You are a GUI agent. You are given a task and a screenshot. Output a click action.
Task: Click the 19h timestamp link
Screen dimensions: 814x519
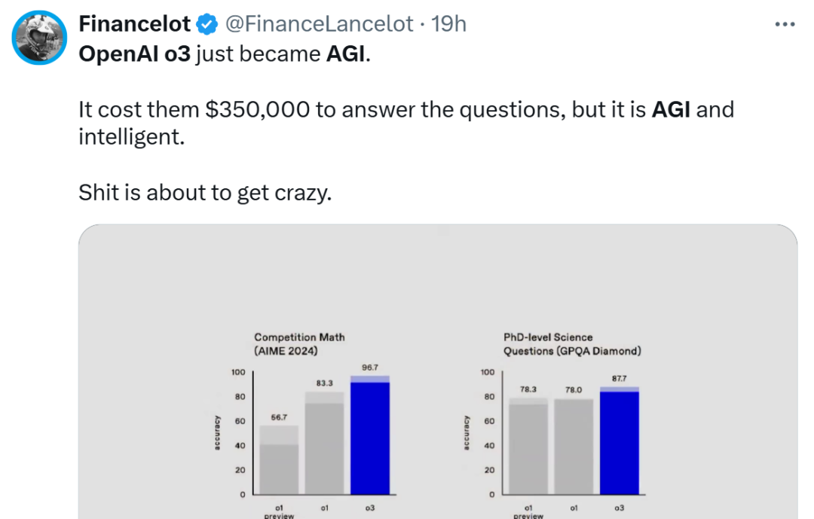(449, 24)
